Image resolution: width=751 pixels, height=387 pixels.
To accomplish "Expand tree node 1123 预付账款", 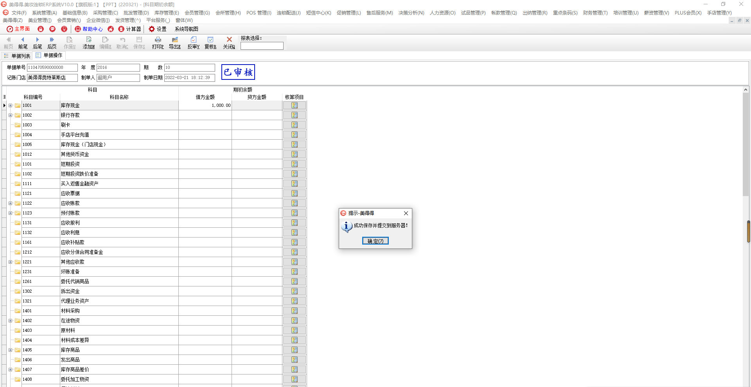I will [x=11, y=213].
